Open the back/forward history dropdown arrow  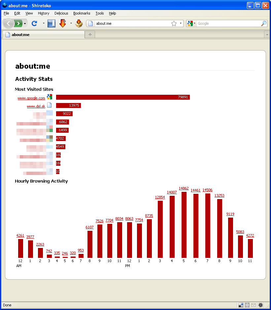[25, 23]
